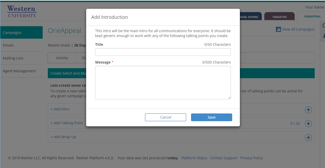Click the plus icon on the Add Intro row
The width and height of the screenshot is (325, 168).
pyautogui.click(x=308, y=110)
